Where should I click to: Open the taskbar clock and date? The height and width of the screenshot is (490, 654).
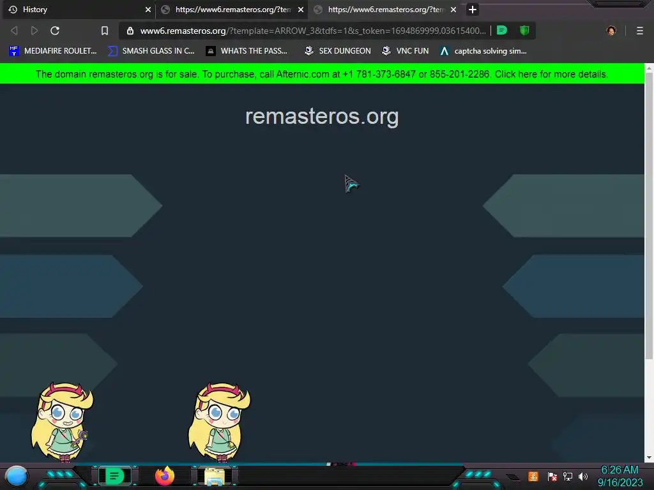coord(620,476)
